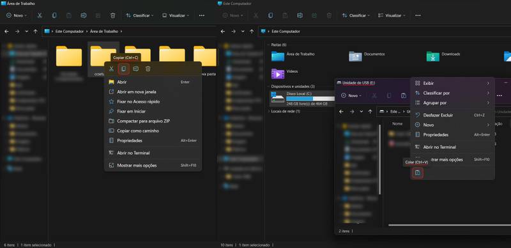The image size is (511, 248).
Task: Click Este Computador breadcrumb in Área de Trabalho window
Action: click(x=70, y=31)
